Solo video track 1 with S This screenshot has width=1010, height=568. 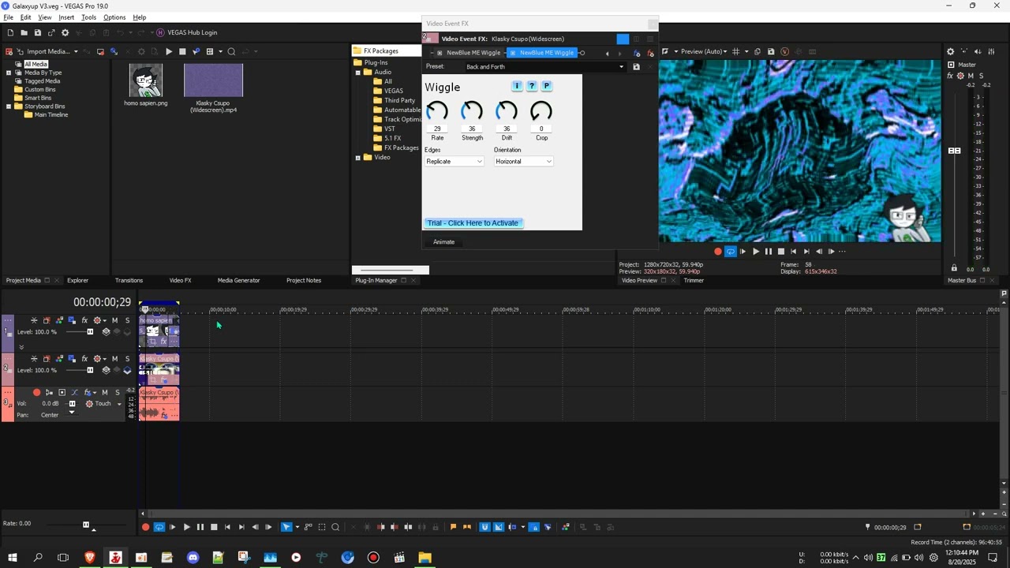[x=127, y=320]
